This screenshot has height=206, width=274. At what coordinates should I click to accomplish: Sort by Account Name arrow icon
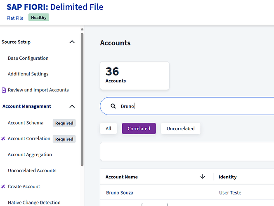tap(202, 177)
